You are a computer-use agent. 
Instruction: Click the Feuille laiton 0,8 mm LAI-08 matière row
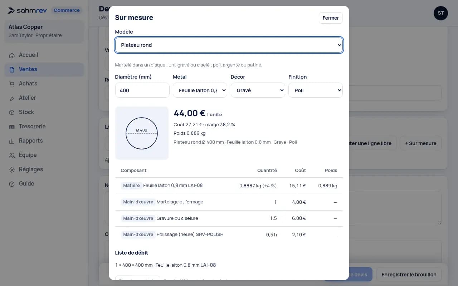tap(229, 186)
